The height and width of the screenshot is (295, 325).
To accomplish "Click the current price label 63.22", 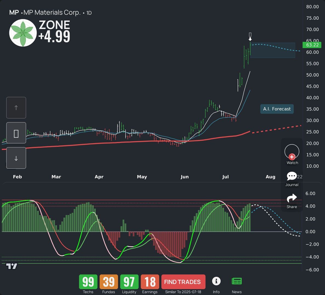I will pyautogui.click(x=312, y=45).
